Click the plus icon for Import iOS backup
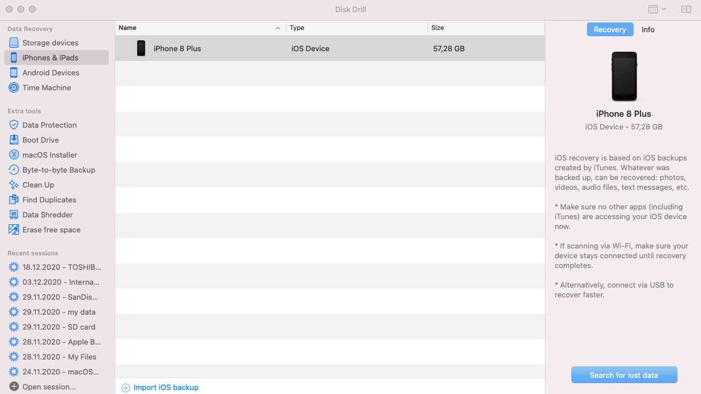This screenshot has height=394, width=701. pyautogui.click(x=126, y=388)
